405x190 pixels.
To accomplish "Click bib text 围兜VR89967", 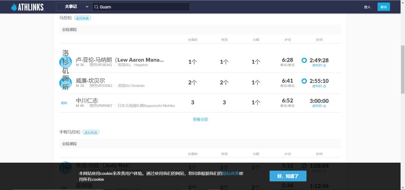I will pos(101,105).
